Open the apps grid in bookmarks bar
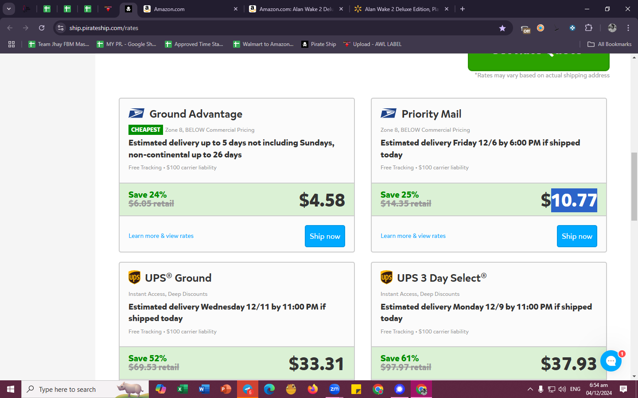 tap(12, 44)
